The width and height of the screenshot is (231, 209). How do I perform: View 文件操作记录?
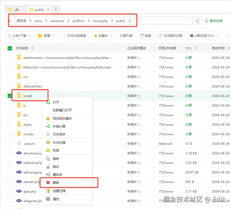171,36
